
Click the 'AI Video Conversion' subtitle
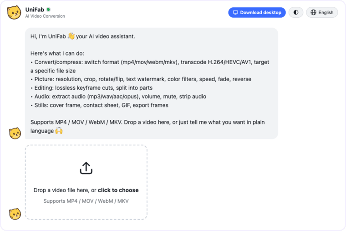coord(45,16)
